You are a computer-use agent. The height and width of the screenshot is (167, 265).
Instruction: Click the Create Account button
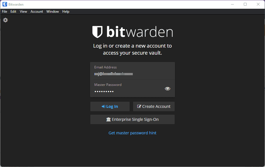154,106
